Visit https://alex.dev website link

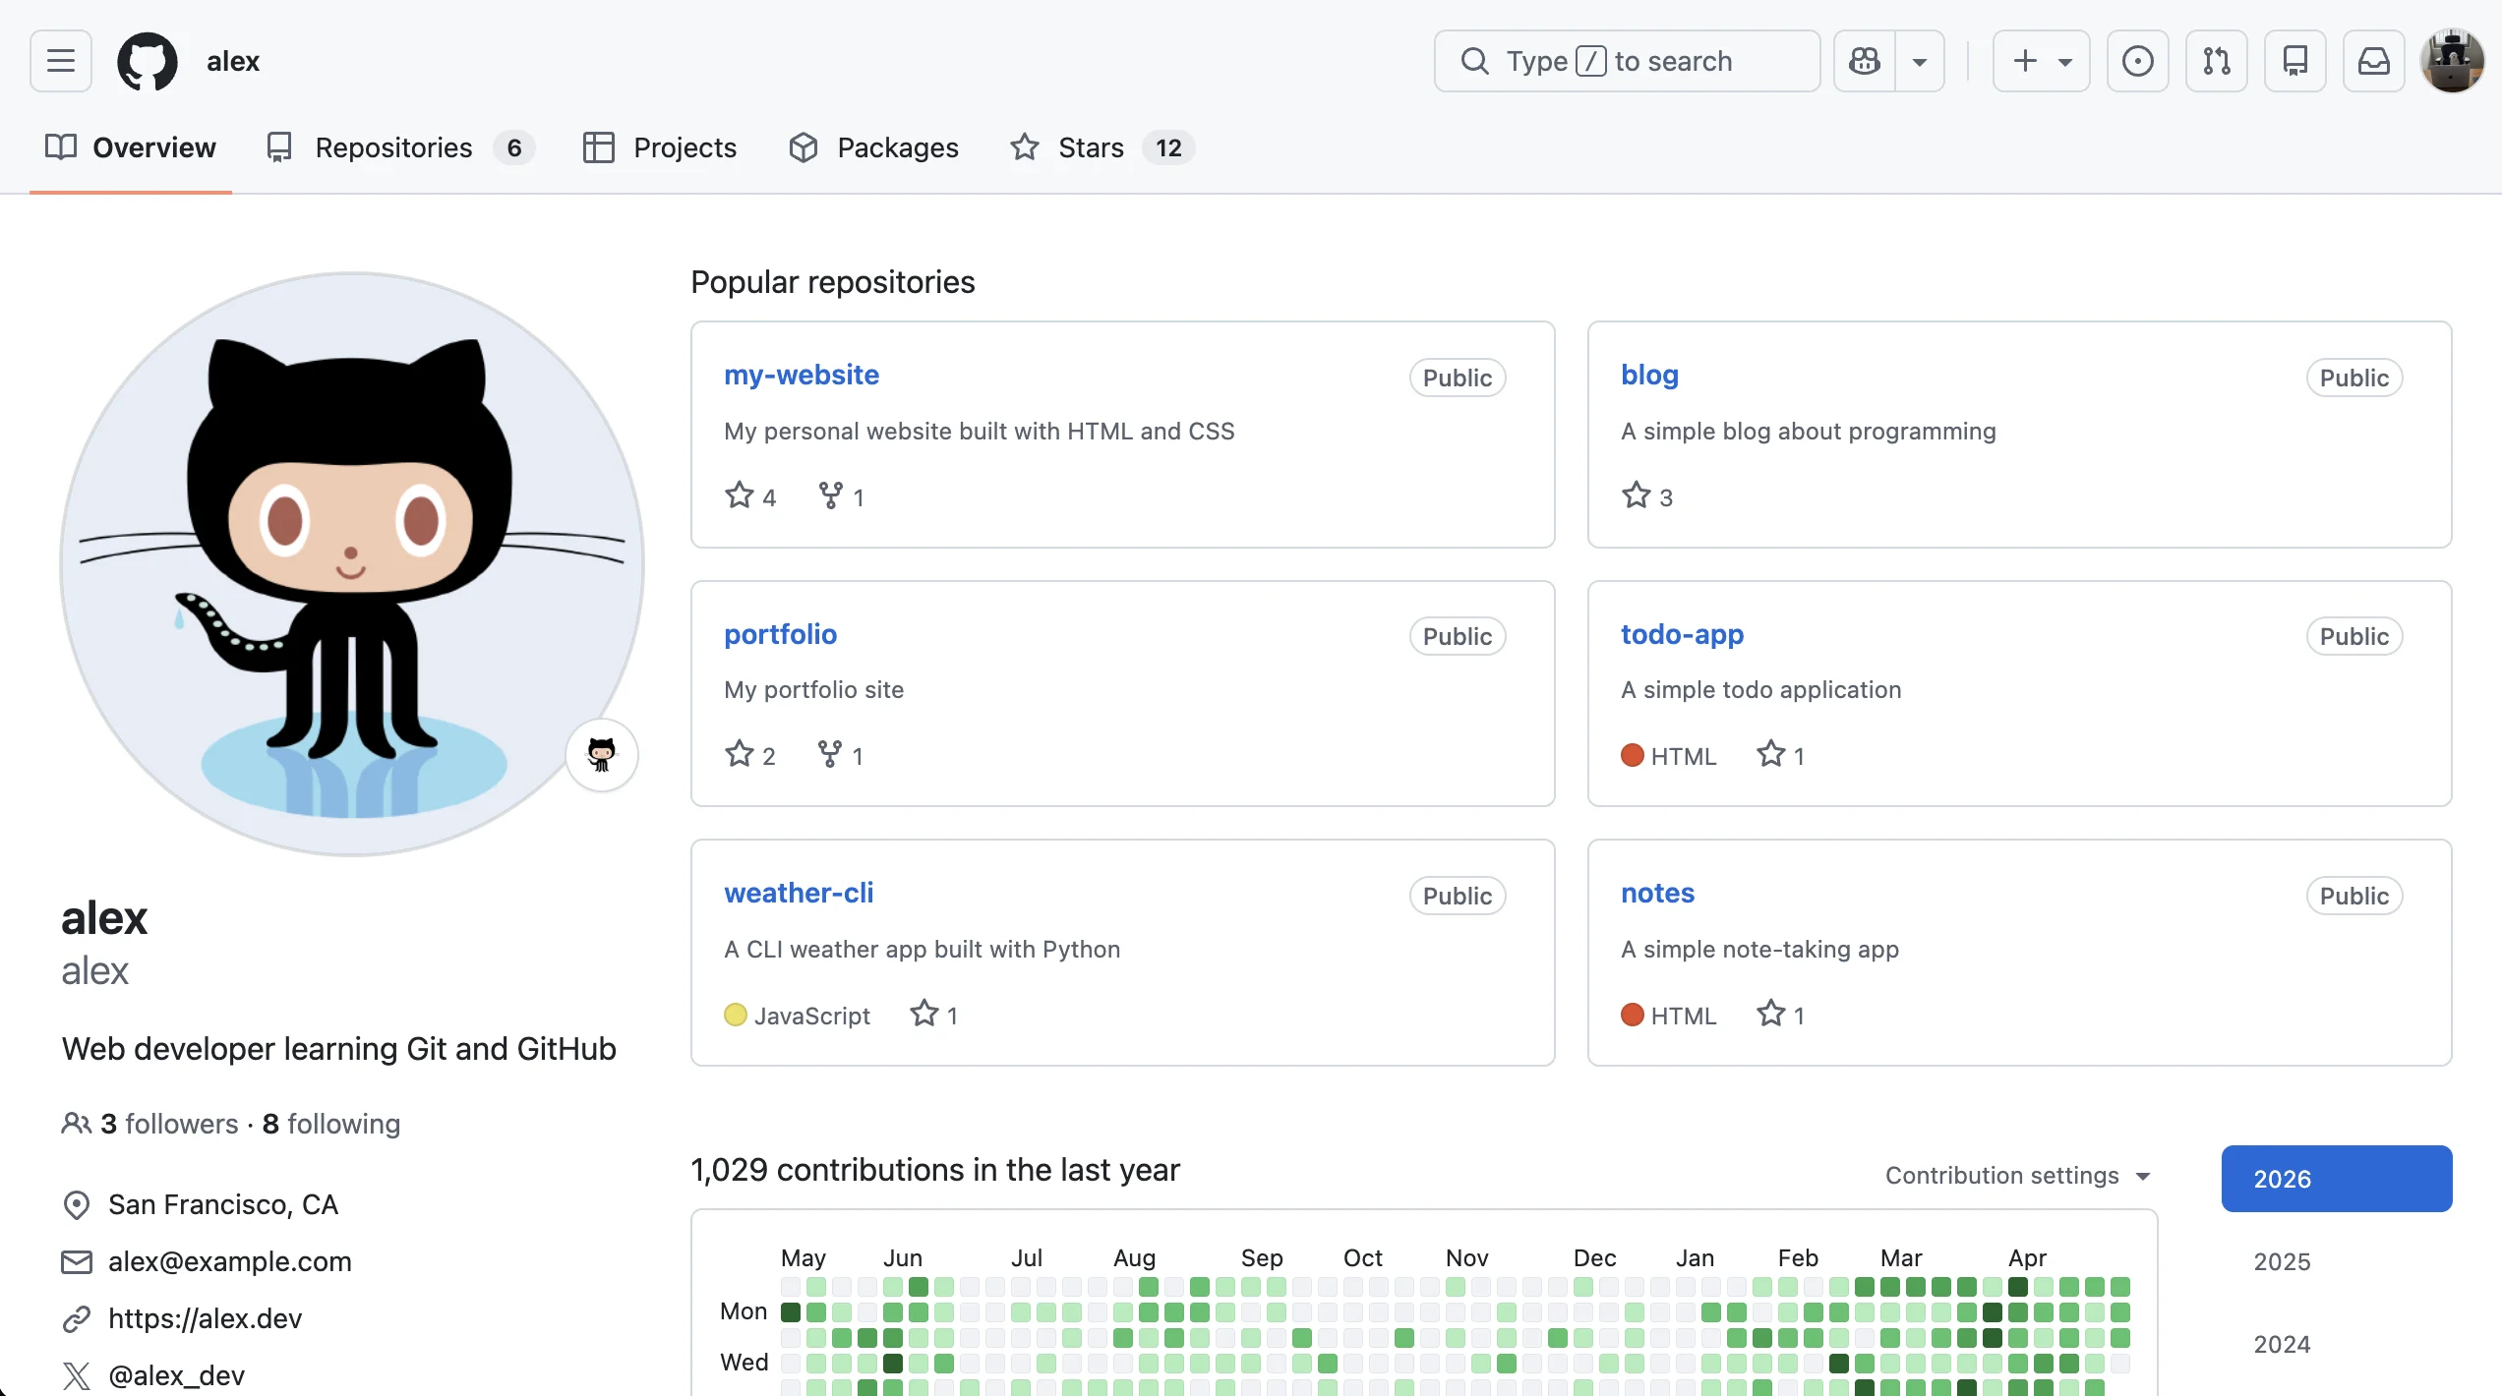click(205, 1318)
